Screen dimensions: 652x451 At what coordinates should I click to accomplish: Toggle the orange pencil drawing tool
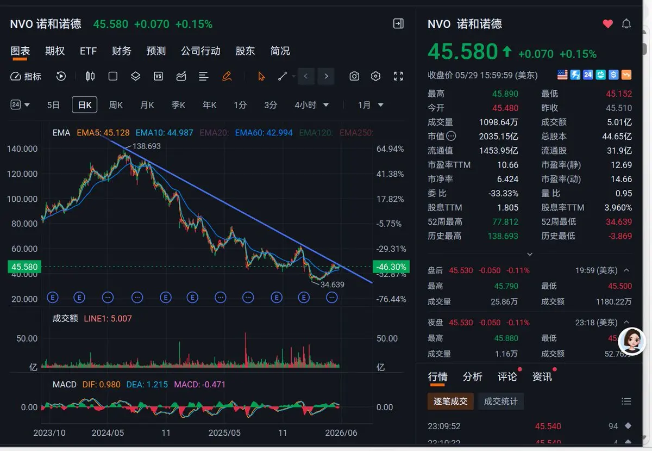tap(227, 76)
